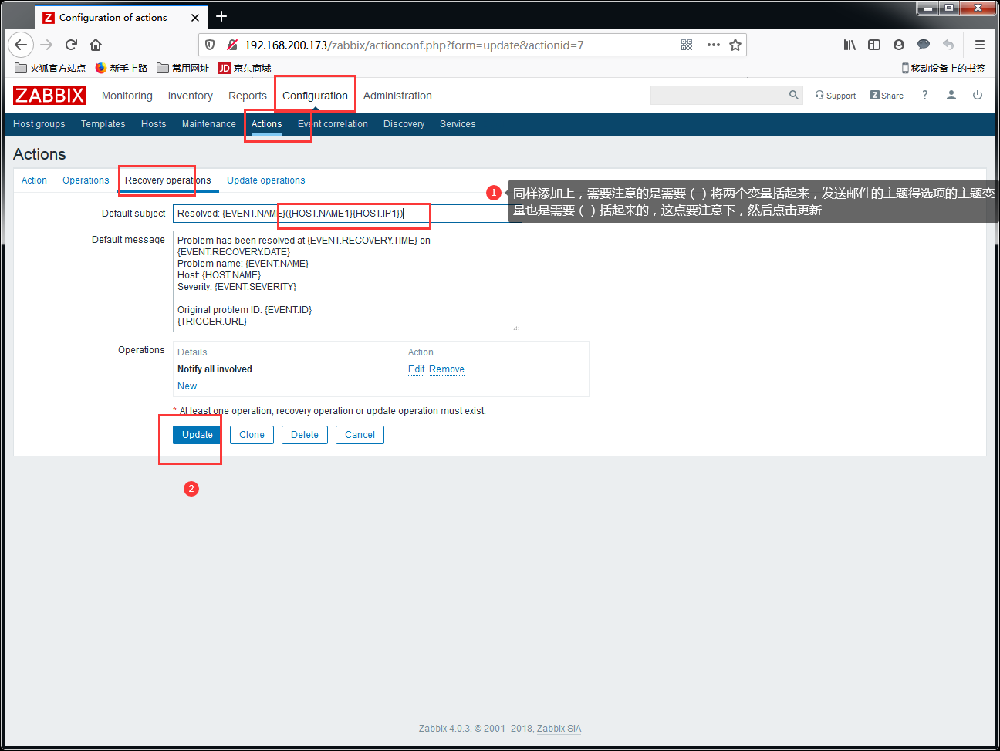Viewport: 1000px width, 751px height.
Task: Open the Firefox hamburger menu
Action: pyautogui.click(x=980, y=45)
